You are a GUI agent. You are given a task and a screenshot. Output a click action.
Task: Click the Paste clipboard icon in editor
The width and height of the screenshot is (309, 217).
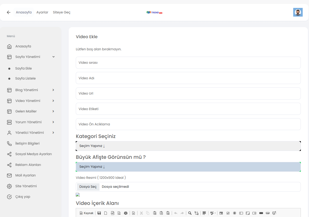(x=155, y=213)
